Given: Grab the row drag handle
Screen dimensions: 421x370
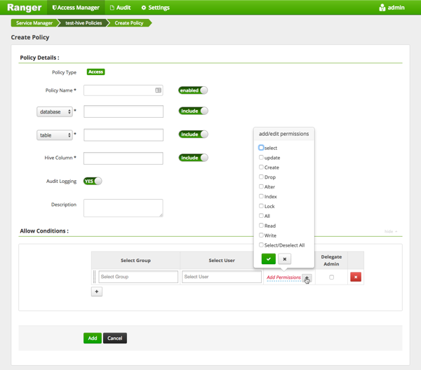Looking at the screenshot, I should click(94, 277).
